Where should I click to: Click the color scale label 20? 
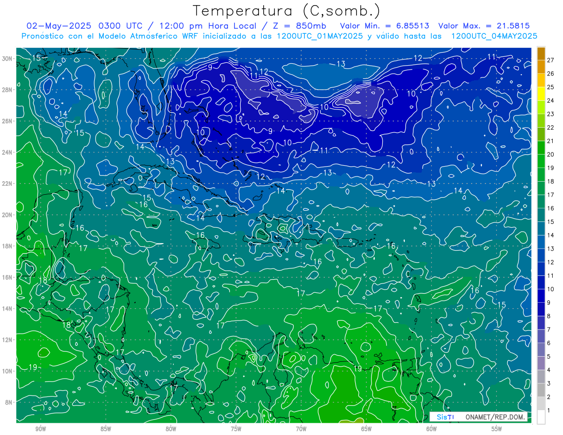551,154
